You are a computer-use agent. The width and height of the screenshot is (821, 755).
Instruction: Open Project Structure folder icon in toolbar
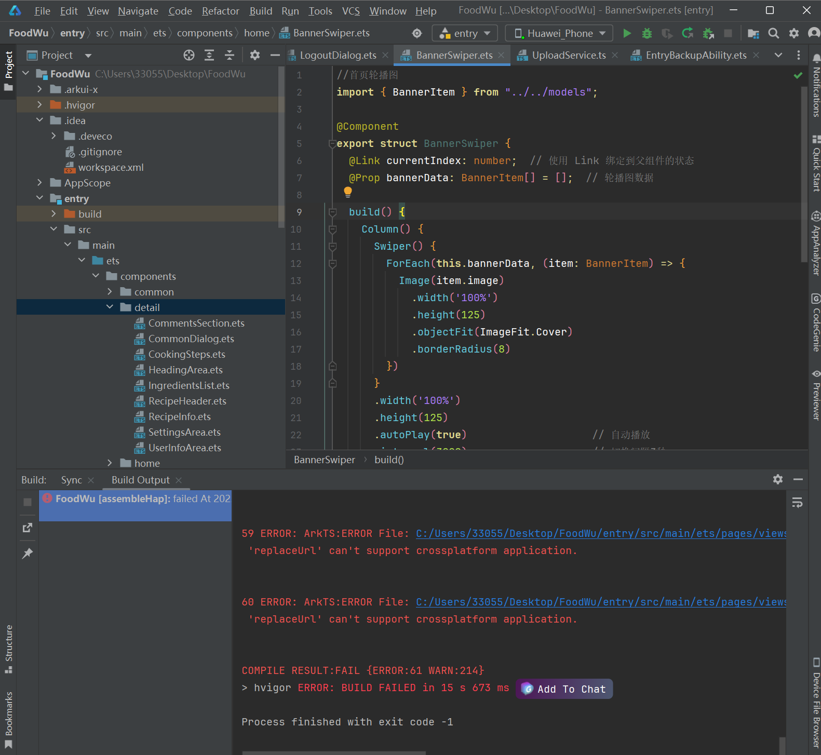[x=753, y=33]
